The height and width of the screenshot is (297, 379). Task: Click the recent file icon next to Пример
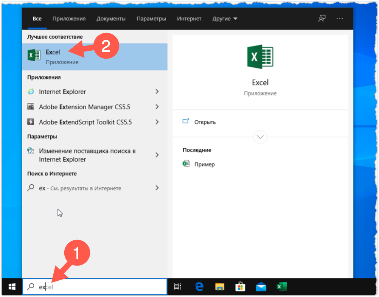[186, 164]
